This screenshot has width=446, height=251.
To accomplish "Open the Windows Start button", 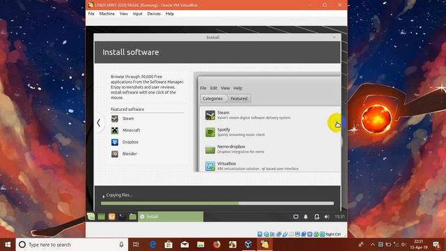I will click(8, 245).
